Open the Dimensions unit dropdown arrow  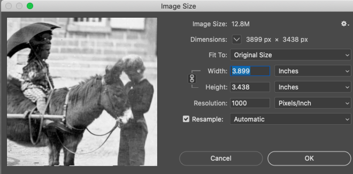[x=236, y=40]
